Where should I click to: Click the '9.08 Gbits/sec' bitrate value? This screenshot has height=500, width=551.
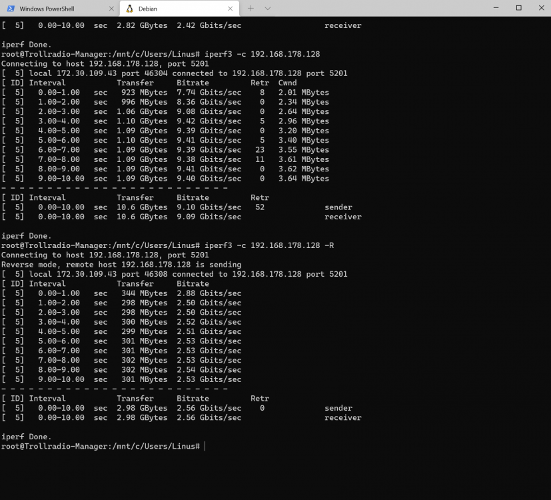pos(209,111)
